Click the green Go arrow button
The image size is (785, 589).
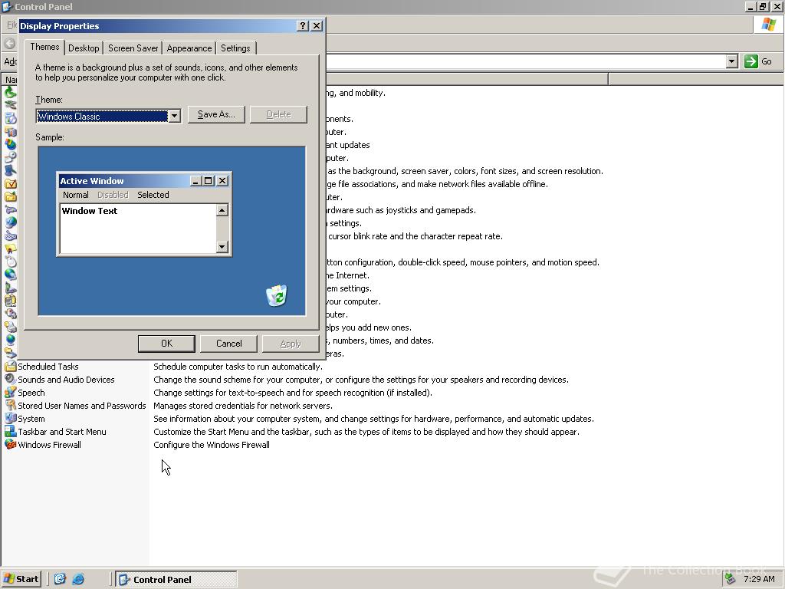click(751, 61)
